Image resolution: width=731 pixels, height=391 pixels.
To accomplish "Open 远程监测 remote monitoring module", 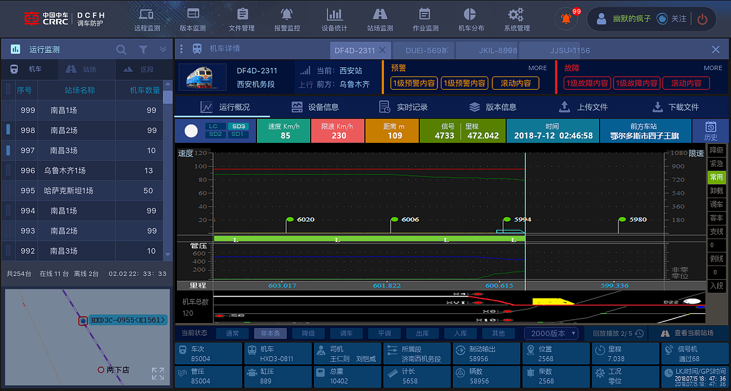I will point(147,19).
